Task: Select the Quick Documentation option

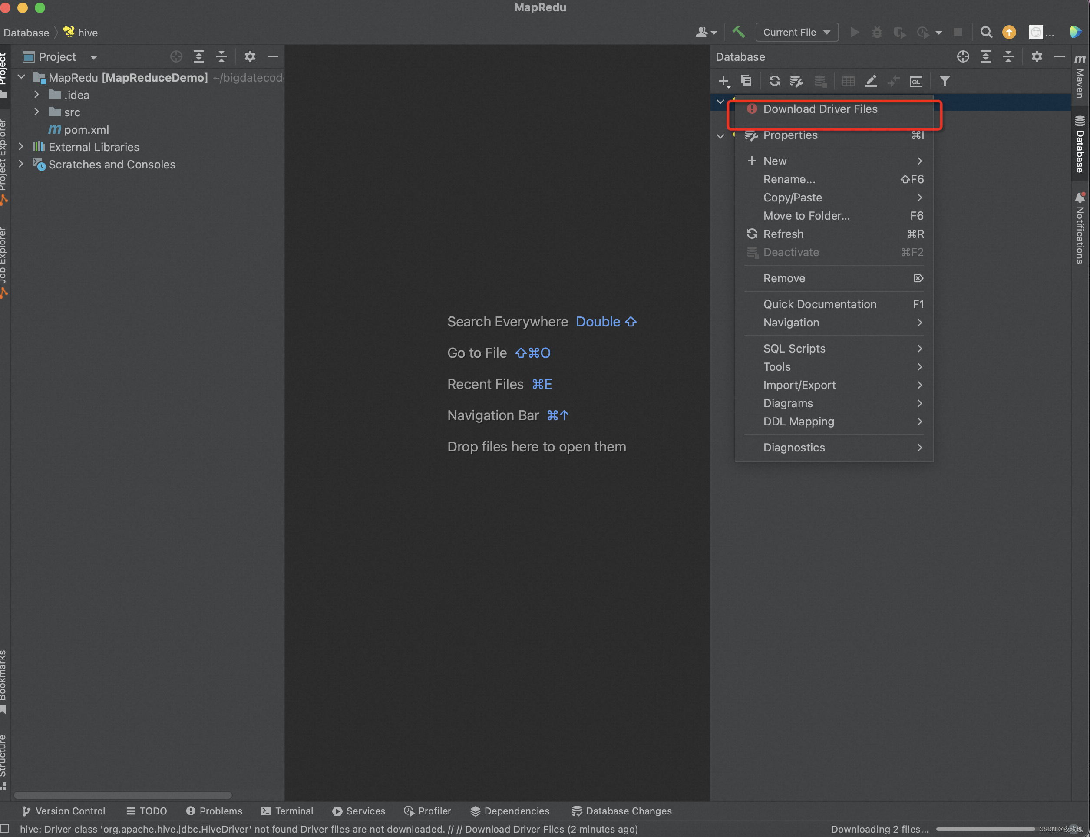Action: 820,303
